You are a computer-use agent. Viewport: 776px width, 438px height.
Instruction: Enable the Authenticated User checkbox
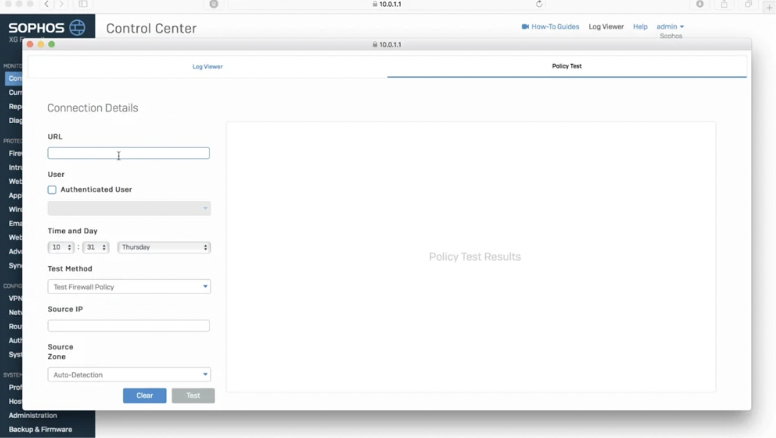point(52,190)
